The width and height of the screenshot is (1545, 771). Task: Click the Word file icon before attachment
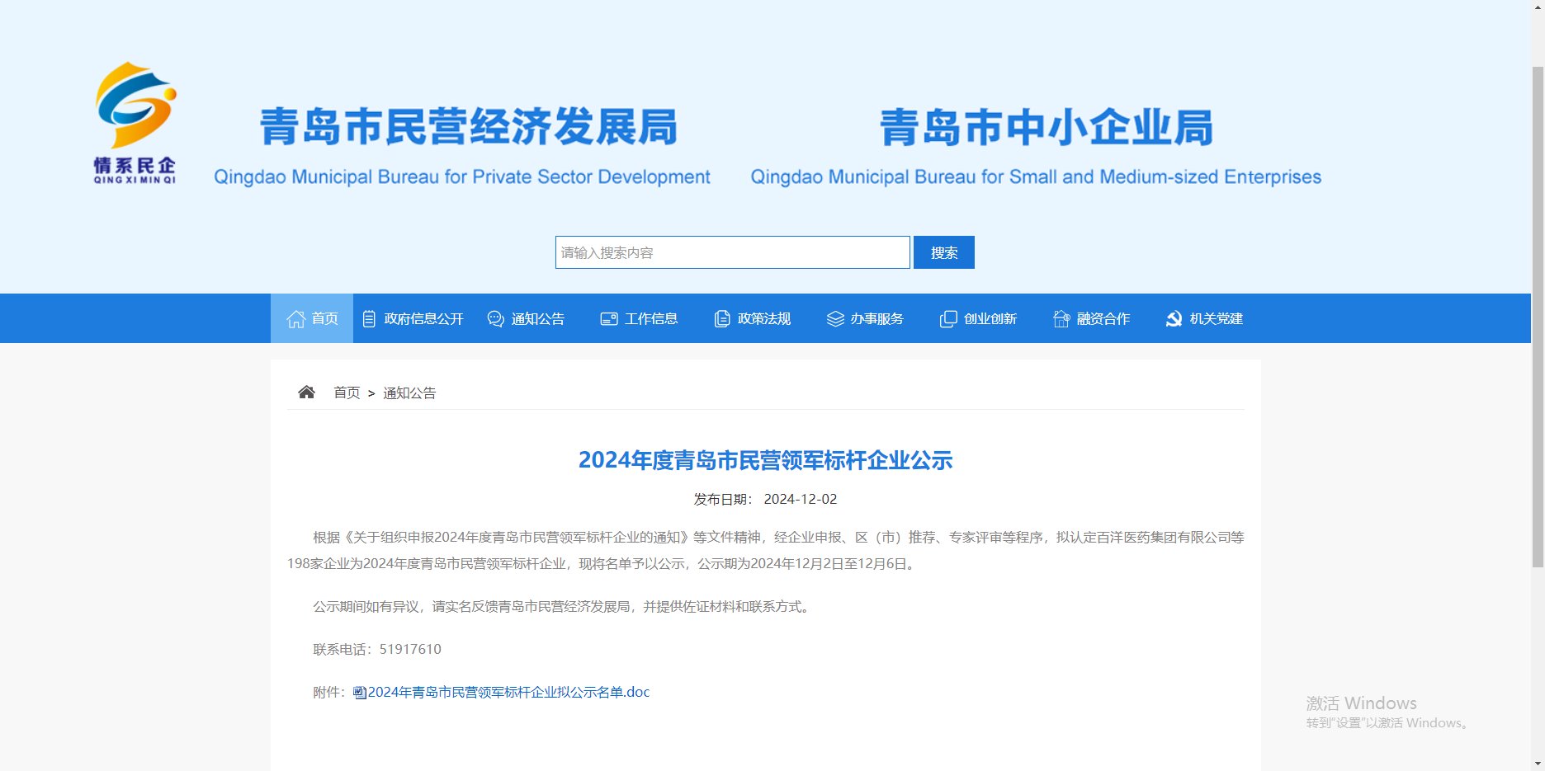pyautogui.click(x=360, y=693)
